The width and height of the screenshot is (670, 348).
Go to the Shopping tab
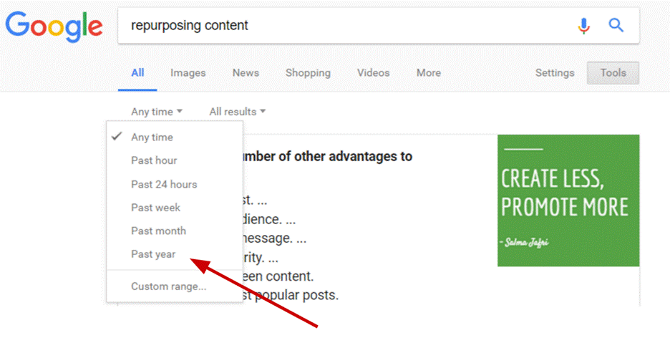pos(308,73)
